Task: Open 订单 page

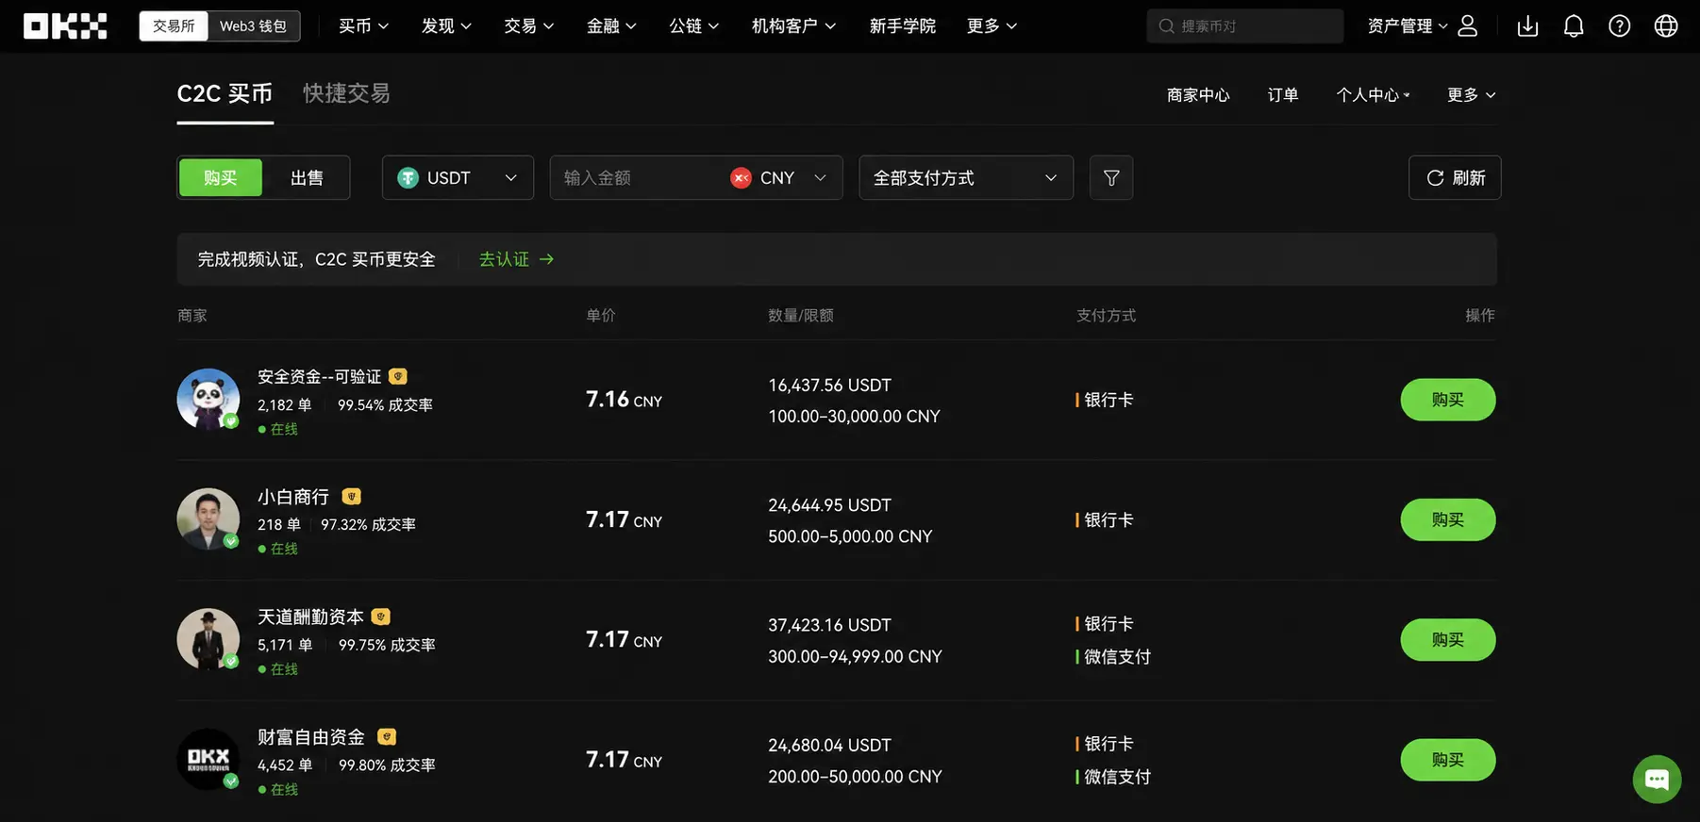Action: 1283,95
